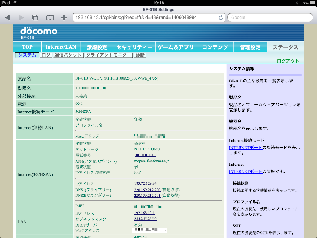Tap the Safari forward arrow
Viewport: 317px width, 238px height.
click(21, 18)
